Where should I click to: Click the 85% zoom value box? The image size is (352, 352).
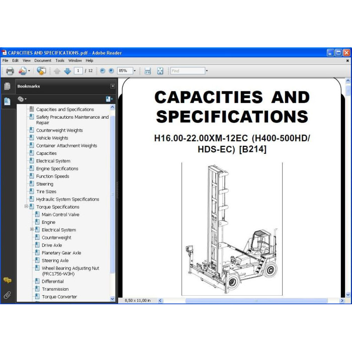(125, 71)
